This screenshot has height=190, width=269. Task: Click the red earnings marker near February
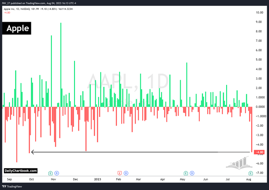(x=119, y=173)
